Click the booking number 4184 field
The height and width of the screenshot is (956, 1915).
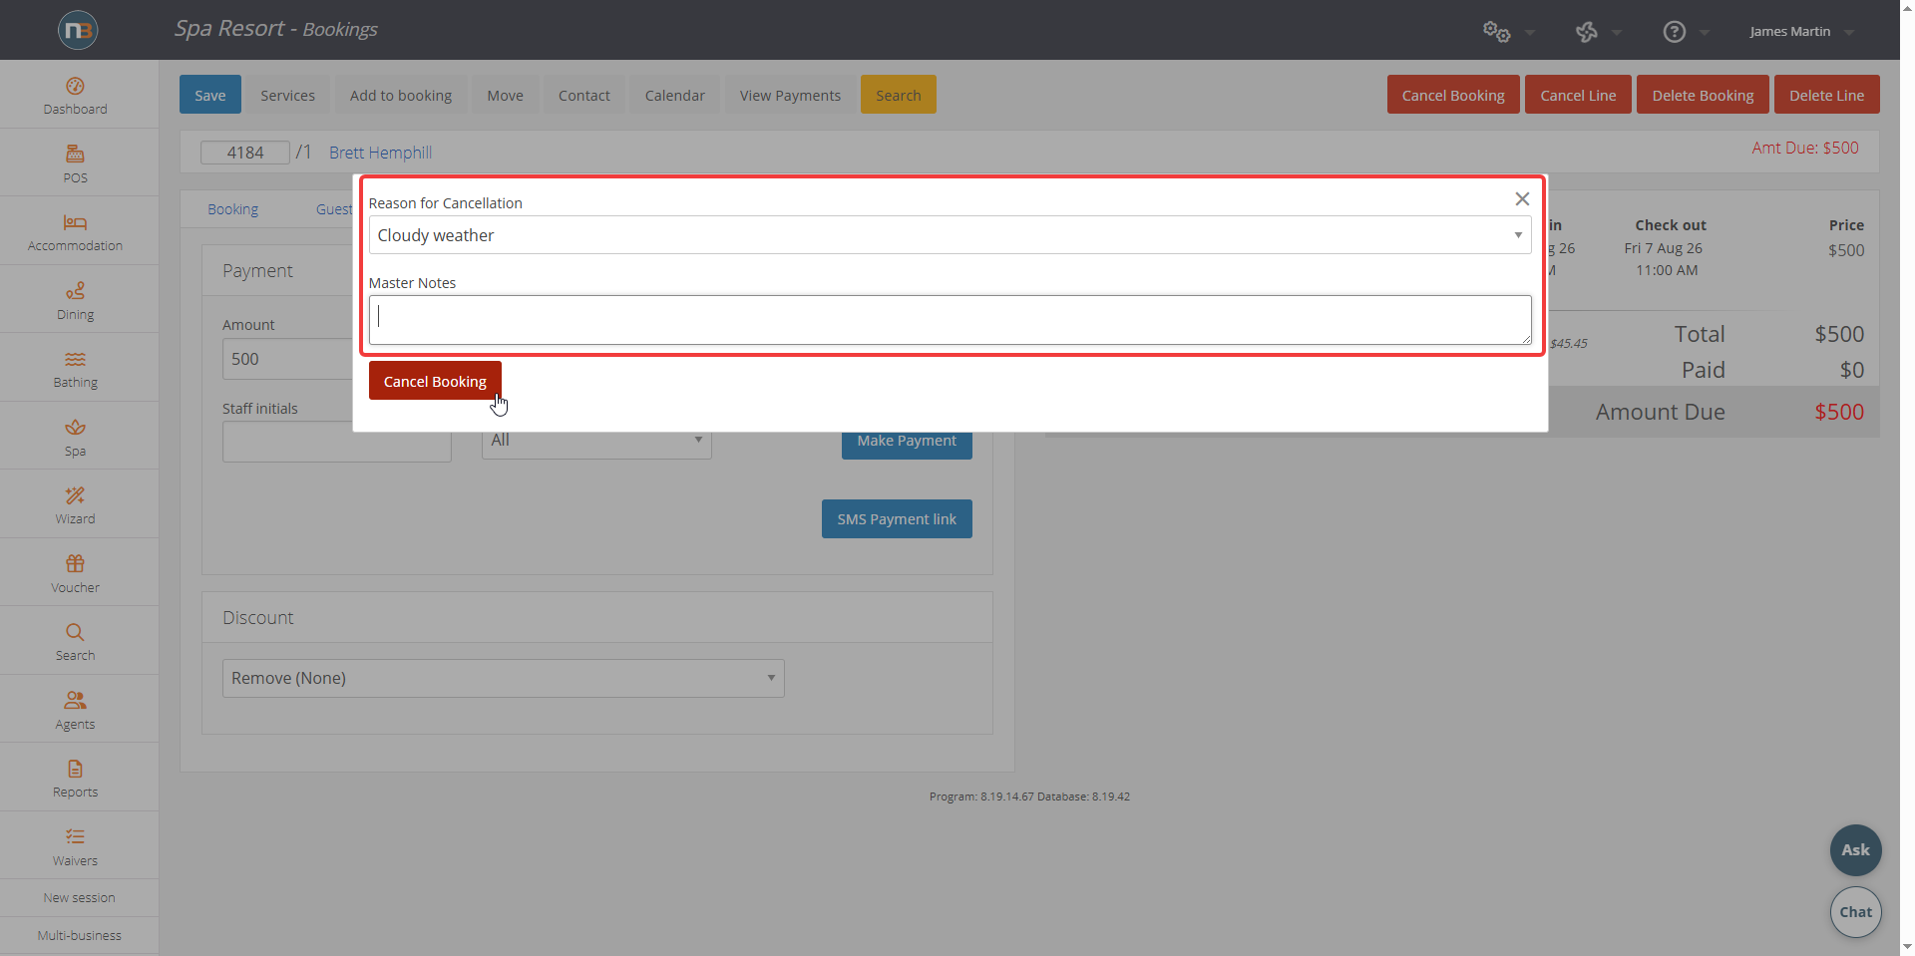click(244, 153)
